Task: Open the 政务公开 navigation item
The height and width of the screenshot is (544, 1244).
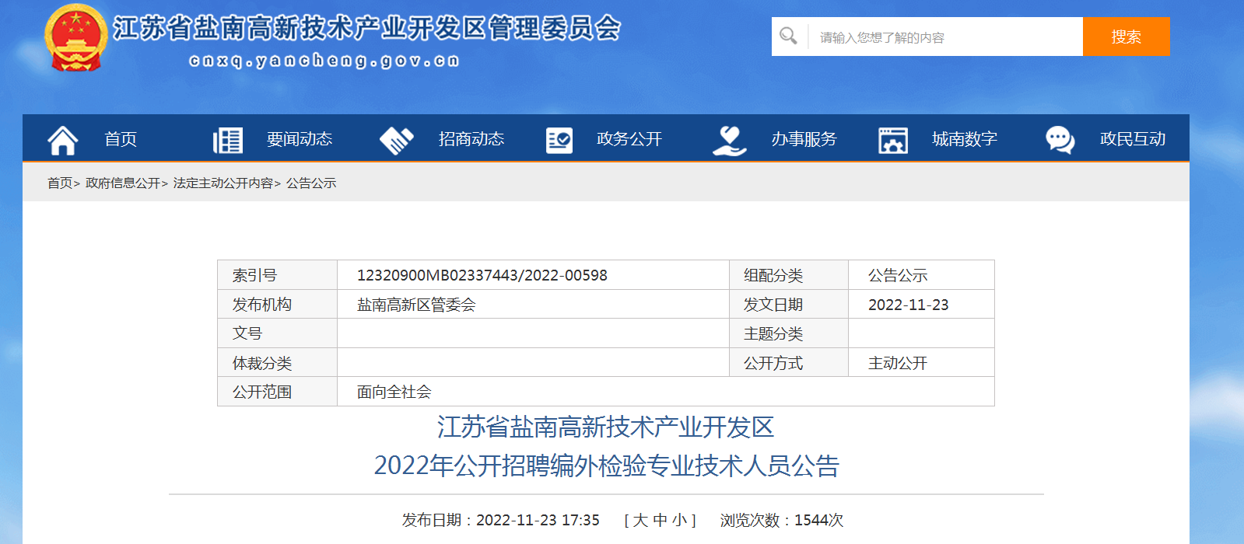Action: point(629,139)
